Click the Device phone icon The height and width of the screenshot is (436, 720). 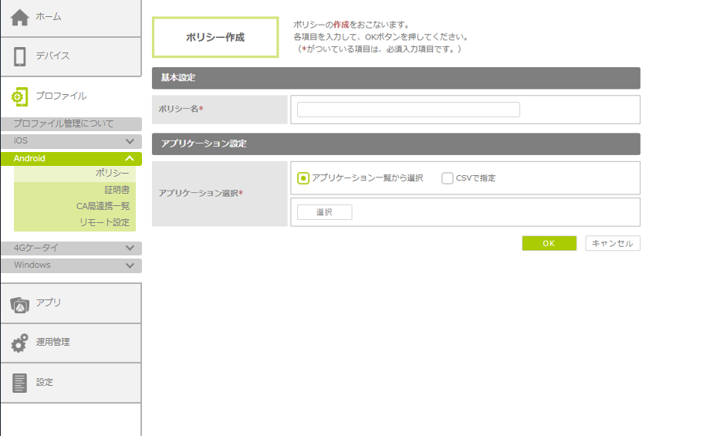click(x=20, y=56)
